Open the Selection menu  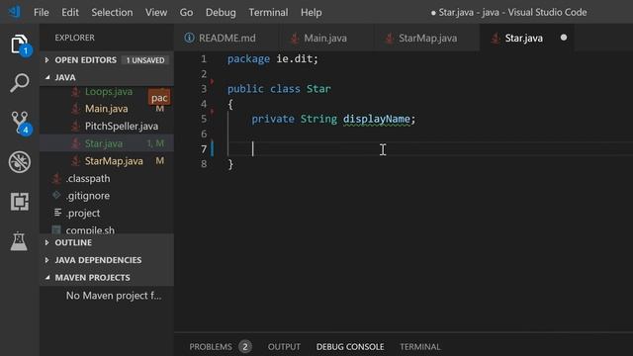112,13
